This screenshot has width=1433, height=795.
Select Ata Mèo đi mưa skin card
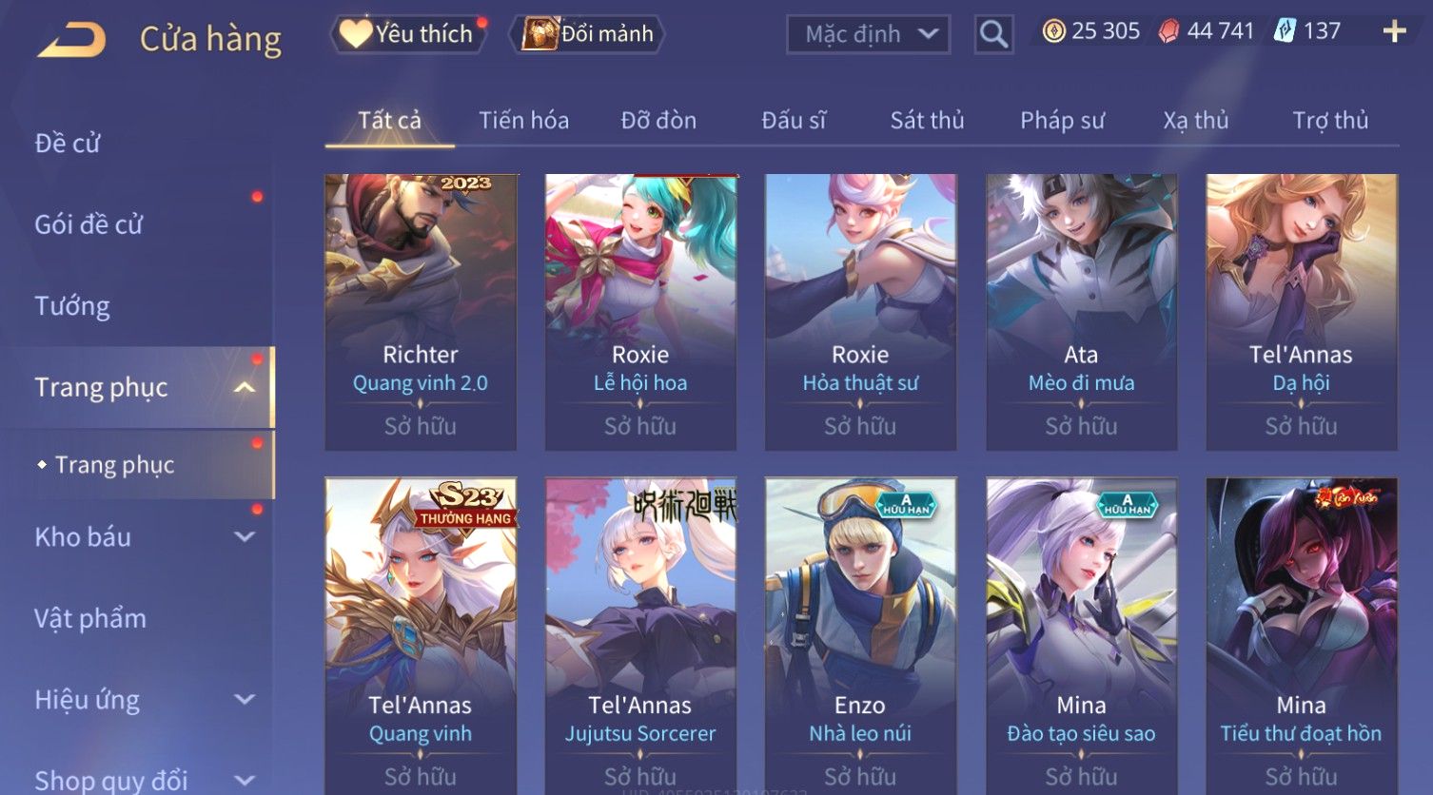(x=1081, y=312)
